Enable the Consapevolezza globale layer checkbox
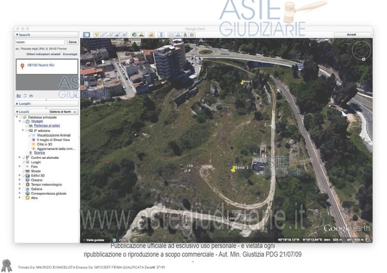 (24, 194)
